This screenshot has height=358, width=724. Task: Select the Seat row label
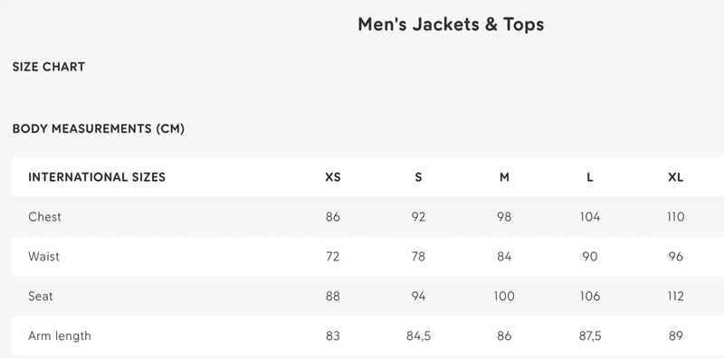tap(41, 297)
